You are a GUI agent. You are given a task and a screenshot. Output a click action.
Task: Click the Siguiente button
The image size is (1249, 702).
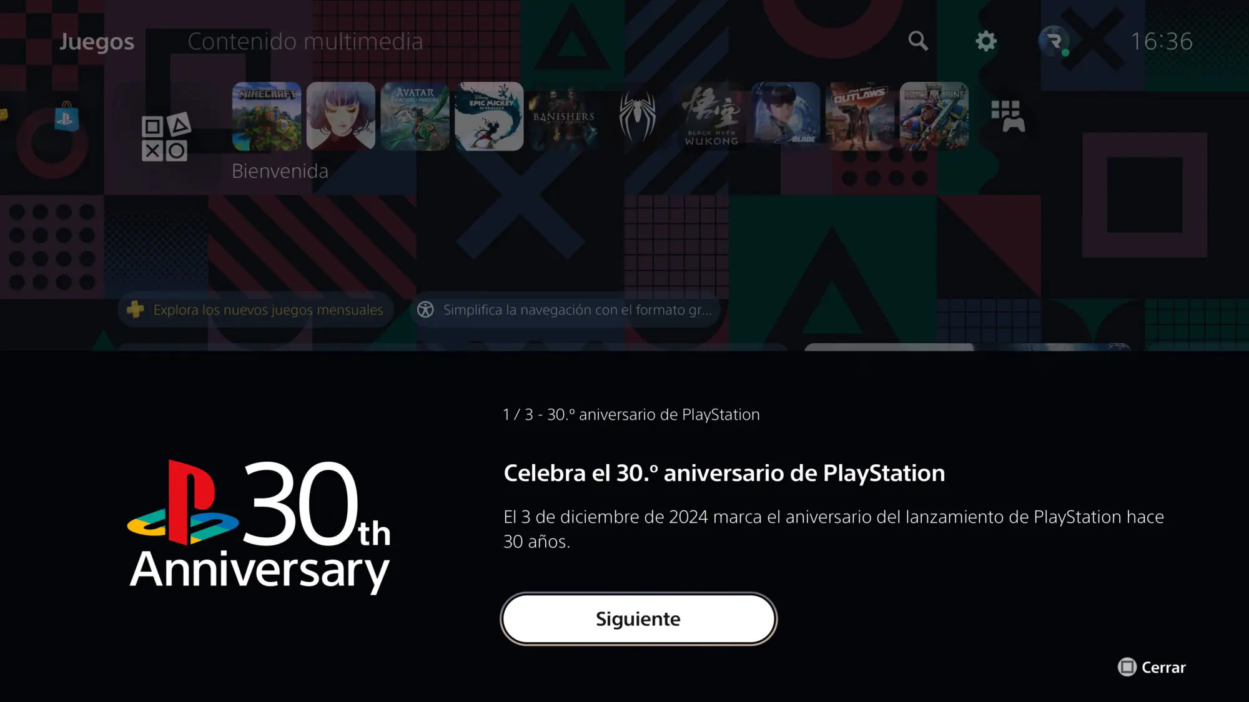tap(638, 618)
